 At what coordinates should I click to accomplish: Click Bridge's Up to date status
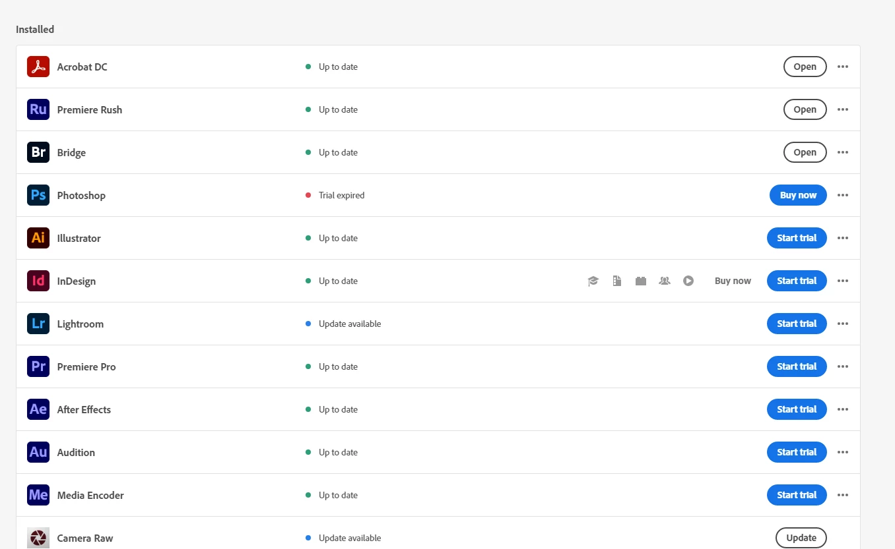338,152
